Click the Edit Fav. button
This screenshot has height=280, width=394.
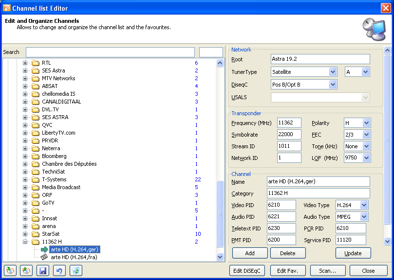tap(288, 270)
